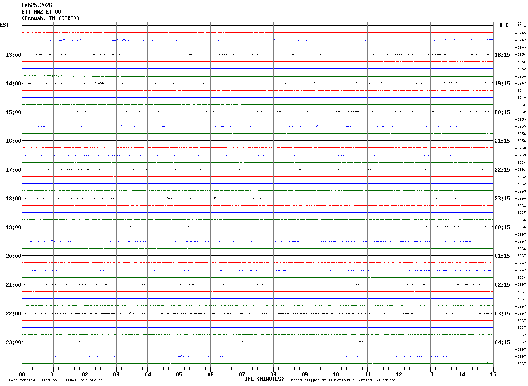Click the DC offset value -3945
Viewport: 528px width, 386px height.
[521, 33]
